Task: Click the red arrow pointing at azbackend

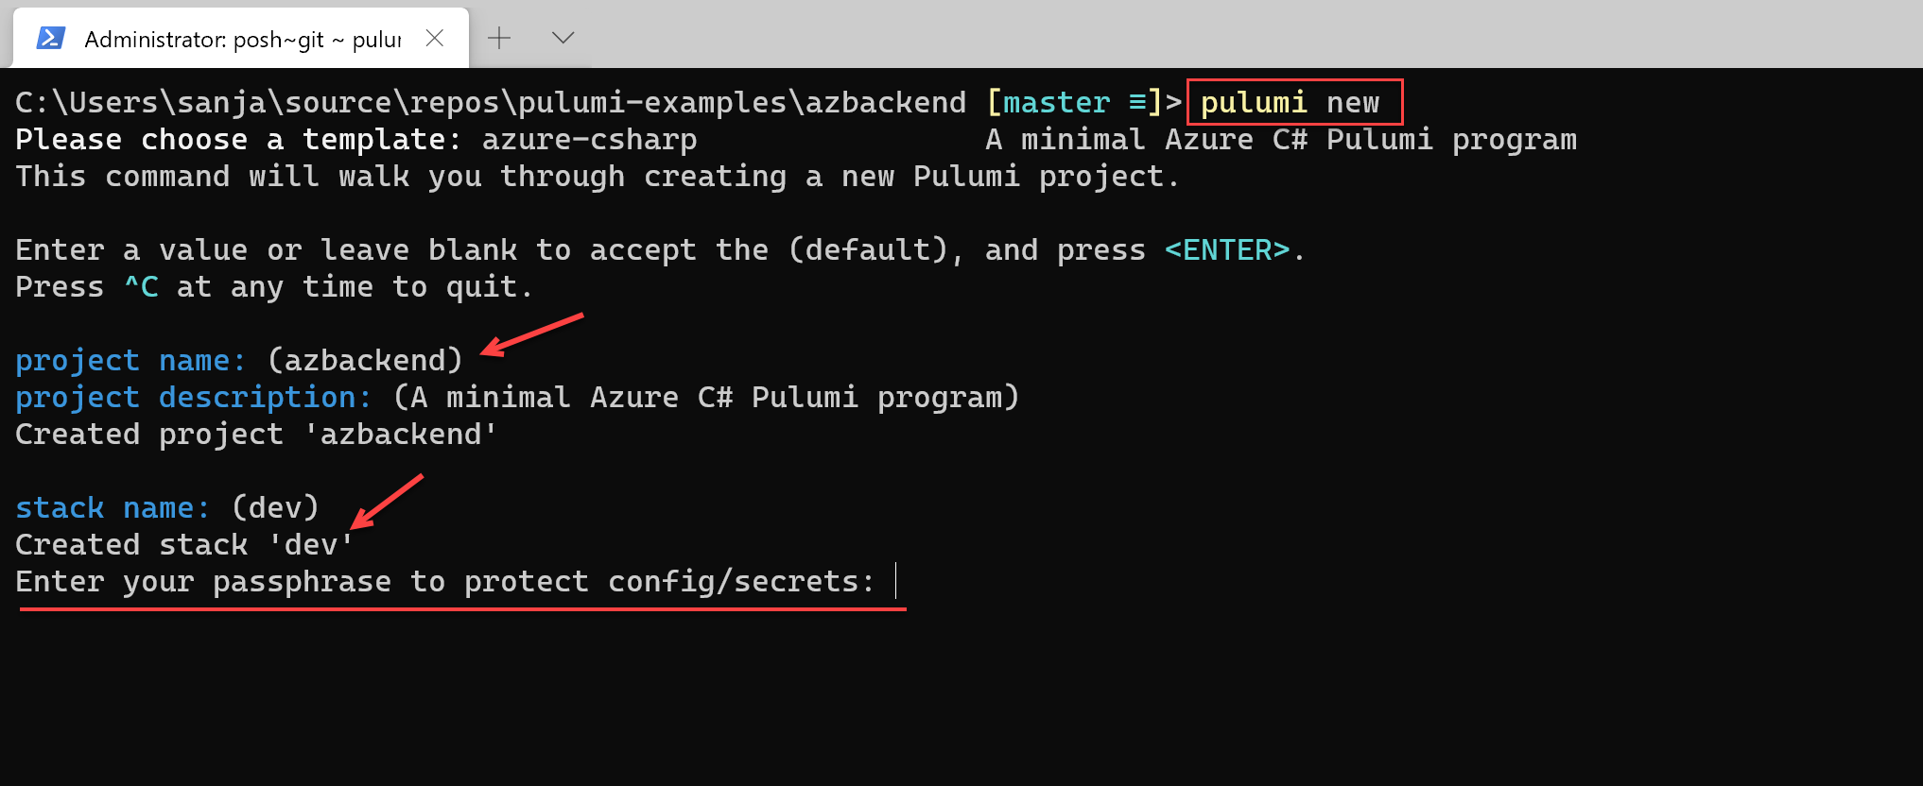Action: click(x=532, y=334)
